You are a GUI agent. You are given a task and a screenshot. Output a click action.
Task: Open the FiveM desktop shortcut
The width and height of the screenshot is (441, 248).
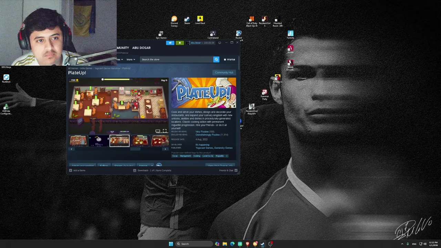coord(290,50)
